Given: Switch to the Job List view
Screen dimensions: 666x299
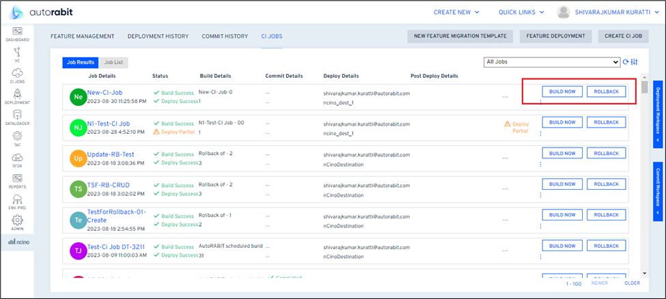Looking at the screenshot, I should pyautogui.click(x=113, y=62).
